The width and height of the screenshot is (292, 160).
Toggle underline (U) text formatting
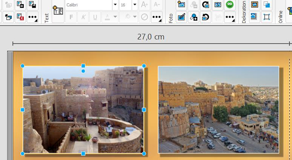coord(95,17)
